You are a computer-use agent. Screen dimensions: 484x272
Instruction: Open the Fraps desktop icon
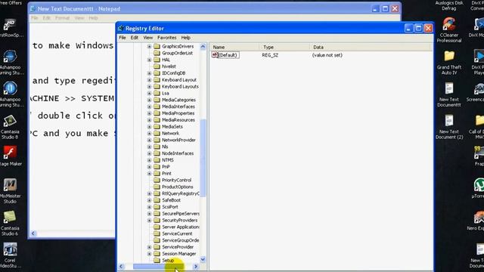tap(479, 153)
